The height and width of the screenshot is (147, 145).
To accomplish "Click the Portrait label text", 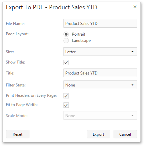I will coord(79,34).
